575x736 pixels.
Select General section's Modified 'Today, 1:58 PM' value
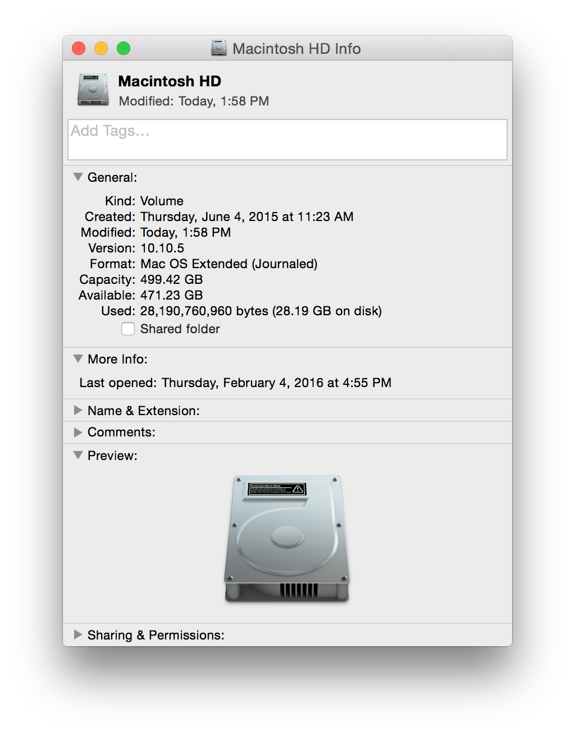click(185, 232)
